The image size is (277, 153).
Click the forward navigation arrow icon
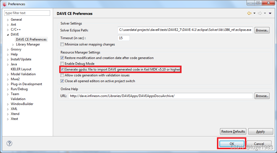click(x=260, y=13)
